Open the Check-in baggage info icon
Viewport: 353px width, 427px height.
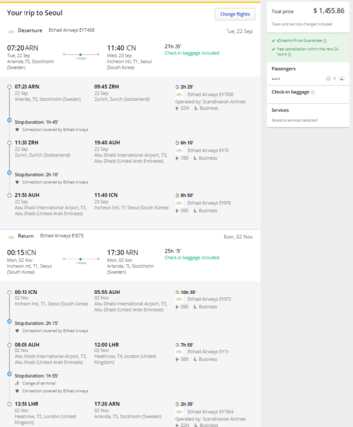(313, 92)
